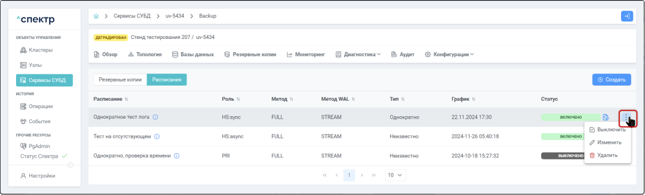This screenshot has width=645, height=195.
Task: Expand the Конфигурации dropdown
Action: click(450, 54)
